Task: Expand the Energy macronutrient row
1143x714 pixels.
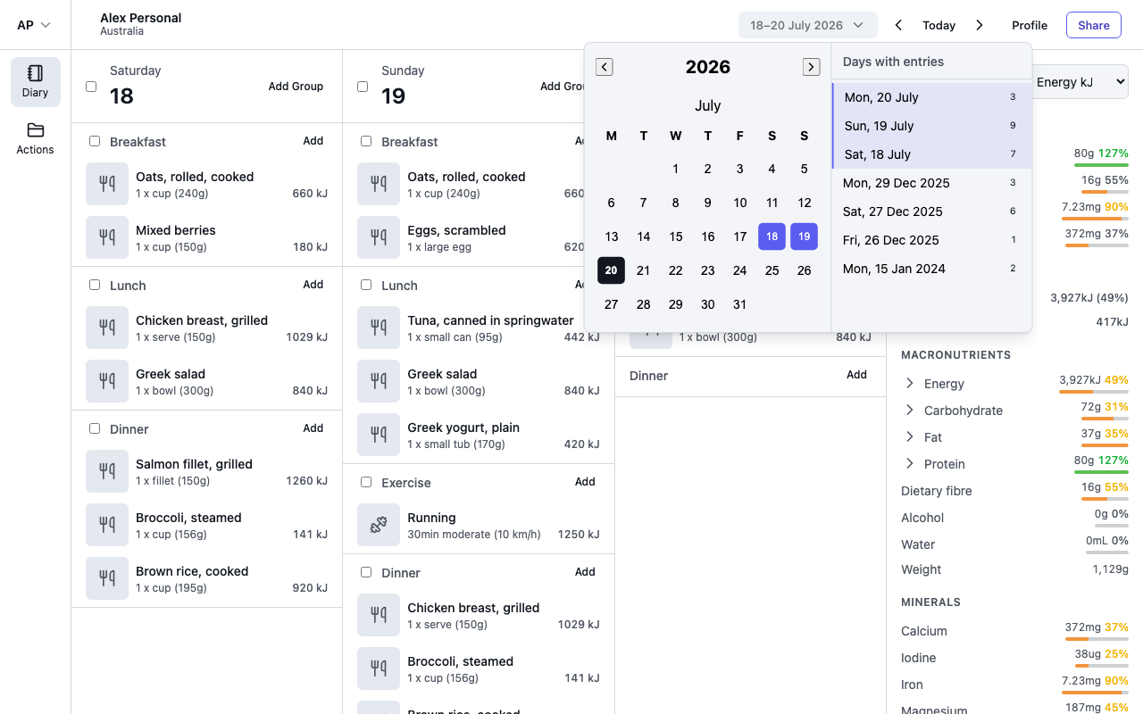Action: 910,384
